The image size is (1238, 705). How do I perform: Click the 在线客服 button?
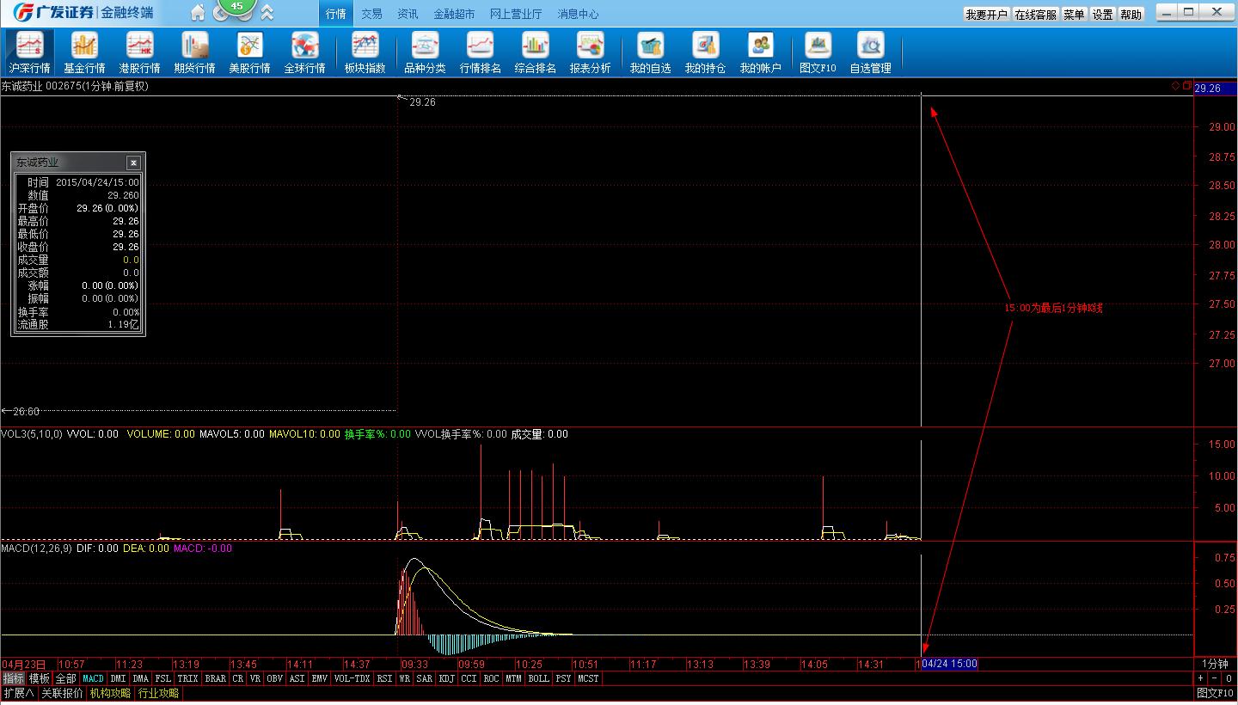coord(1035,15)
